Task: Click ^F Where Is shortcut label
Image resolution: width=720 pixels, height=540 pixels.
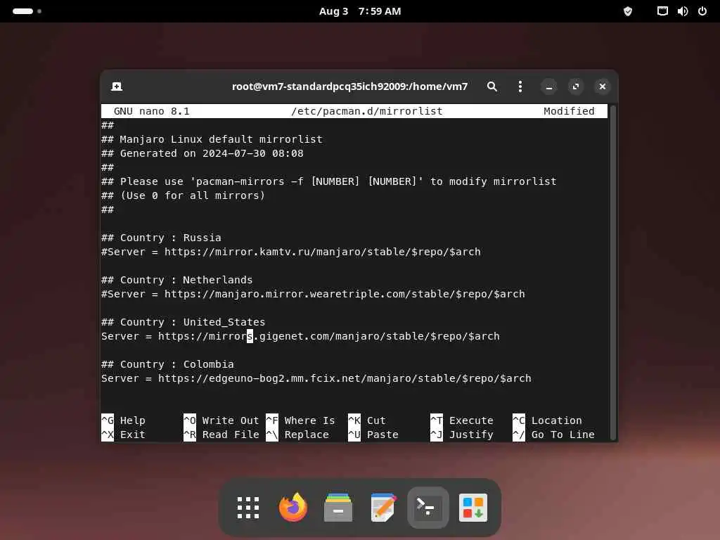Action: pos(301,420)
